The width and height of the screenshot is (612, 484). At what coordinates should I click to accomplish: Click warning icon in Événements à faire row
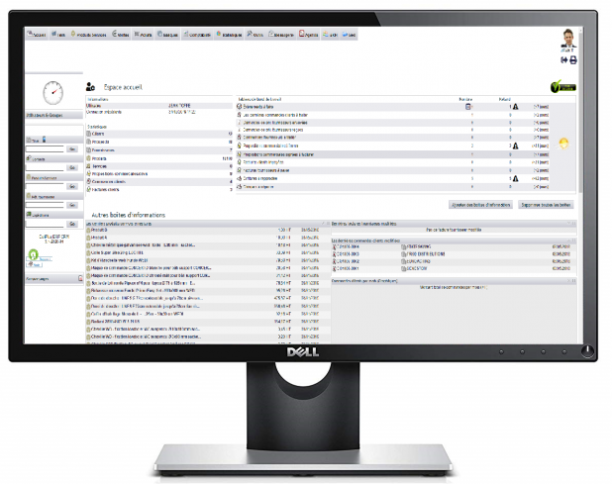click(516, 107)
